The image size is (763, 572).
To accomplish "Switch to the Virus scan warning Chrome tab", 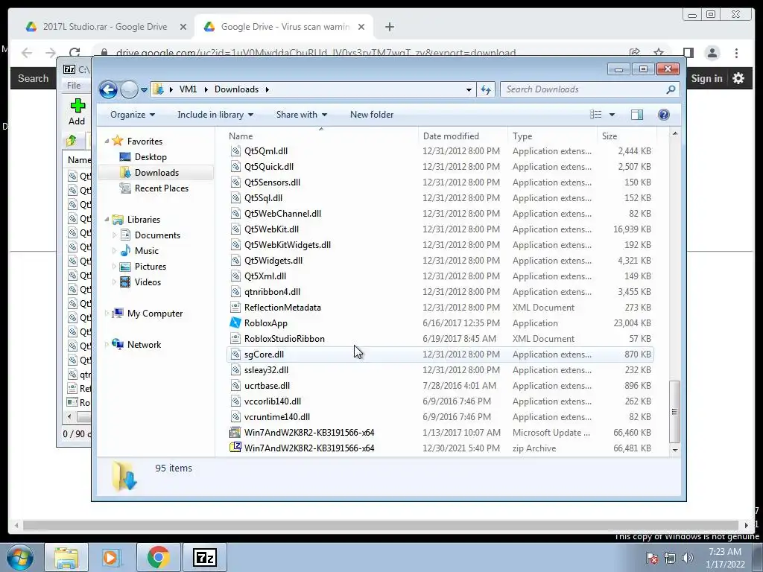I will click(x=285, y=27).
